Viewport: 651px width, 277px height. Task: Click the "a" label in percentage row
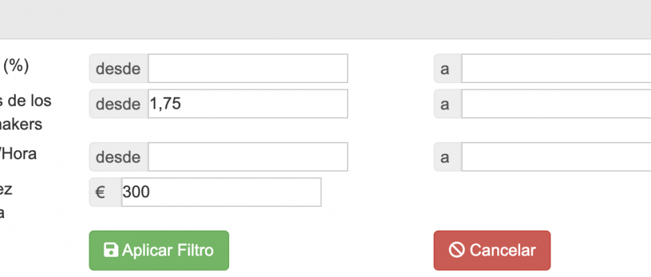click(x=446, y=69)
